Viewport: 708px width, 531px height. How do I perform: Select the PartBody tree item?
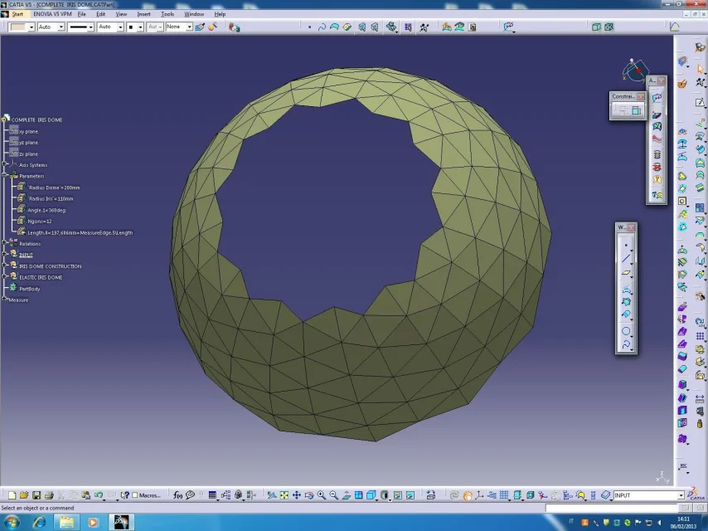(29, 289)
